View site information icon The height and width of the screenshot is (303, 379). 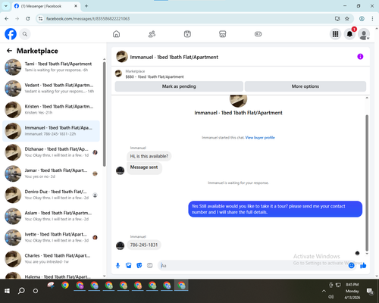[x=40, y=19]
